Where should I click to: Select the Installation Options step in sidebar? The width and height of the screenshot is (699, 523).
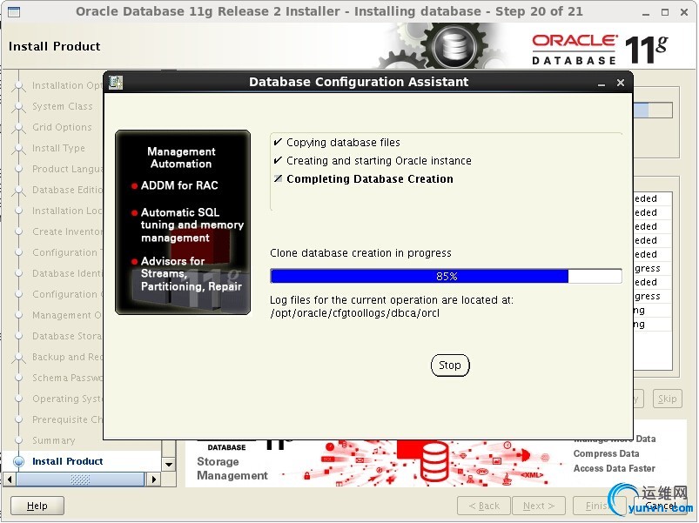point(67,85)
